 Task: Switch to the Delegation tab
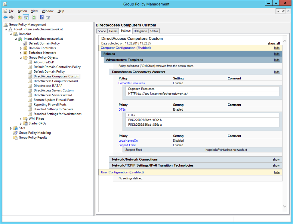click(x=140, y=31)
